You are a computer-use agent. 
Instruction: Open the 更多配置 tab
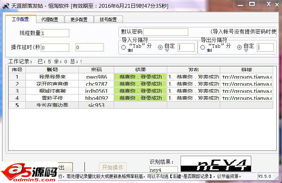(x=79, y=19)
